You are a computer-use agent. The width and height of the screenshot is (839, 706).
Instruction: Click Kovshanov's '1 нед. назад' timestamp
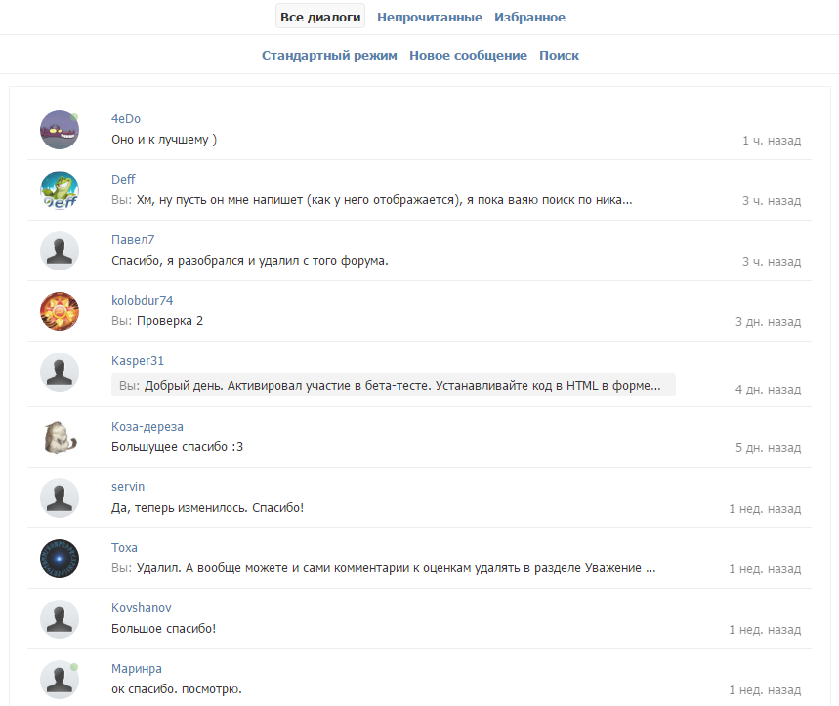pyautogui.click(x=765, y=630)
